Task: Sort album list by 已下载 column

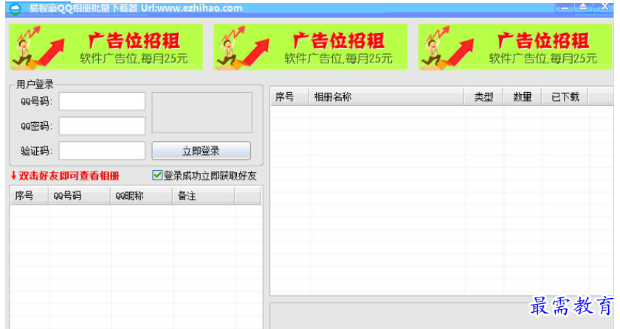Action: (x=565, y=97)
